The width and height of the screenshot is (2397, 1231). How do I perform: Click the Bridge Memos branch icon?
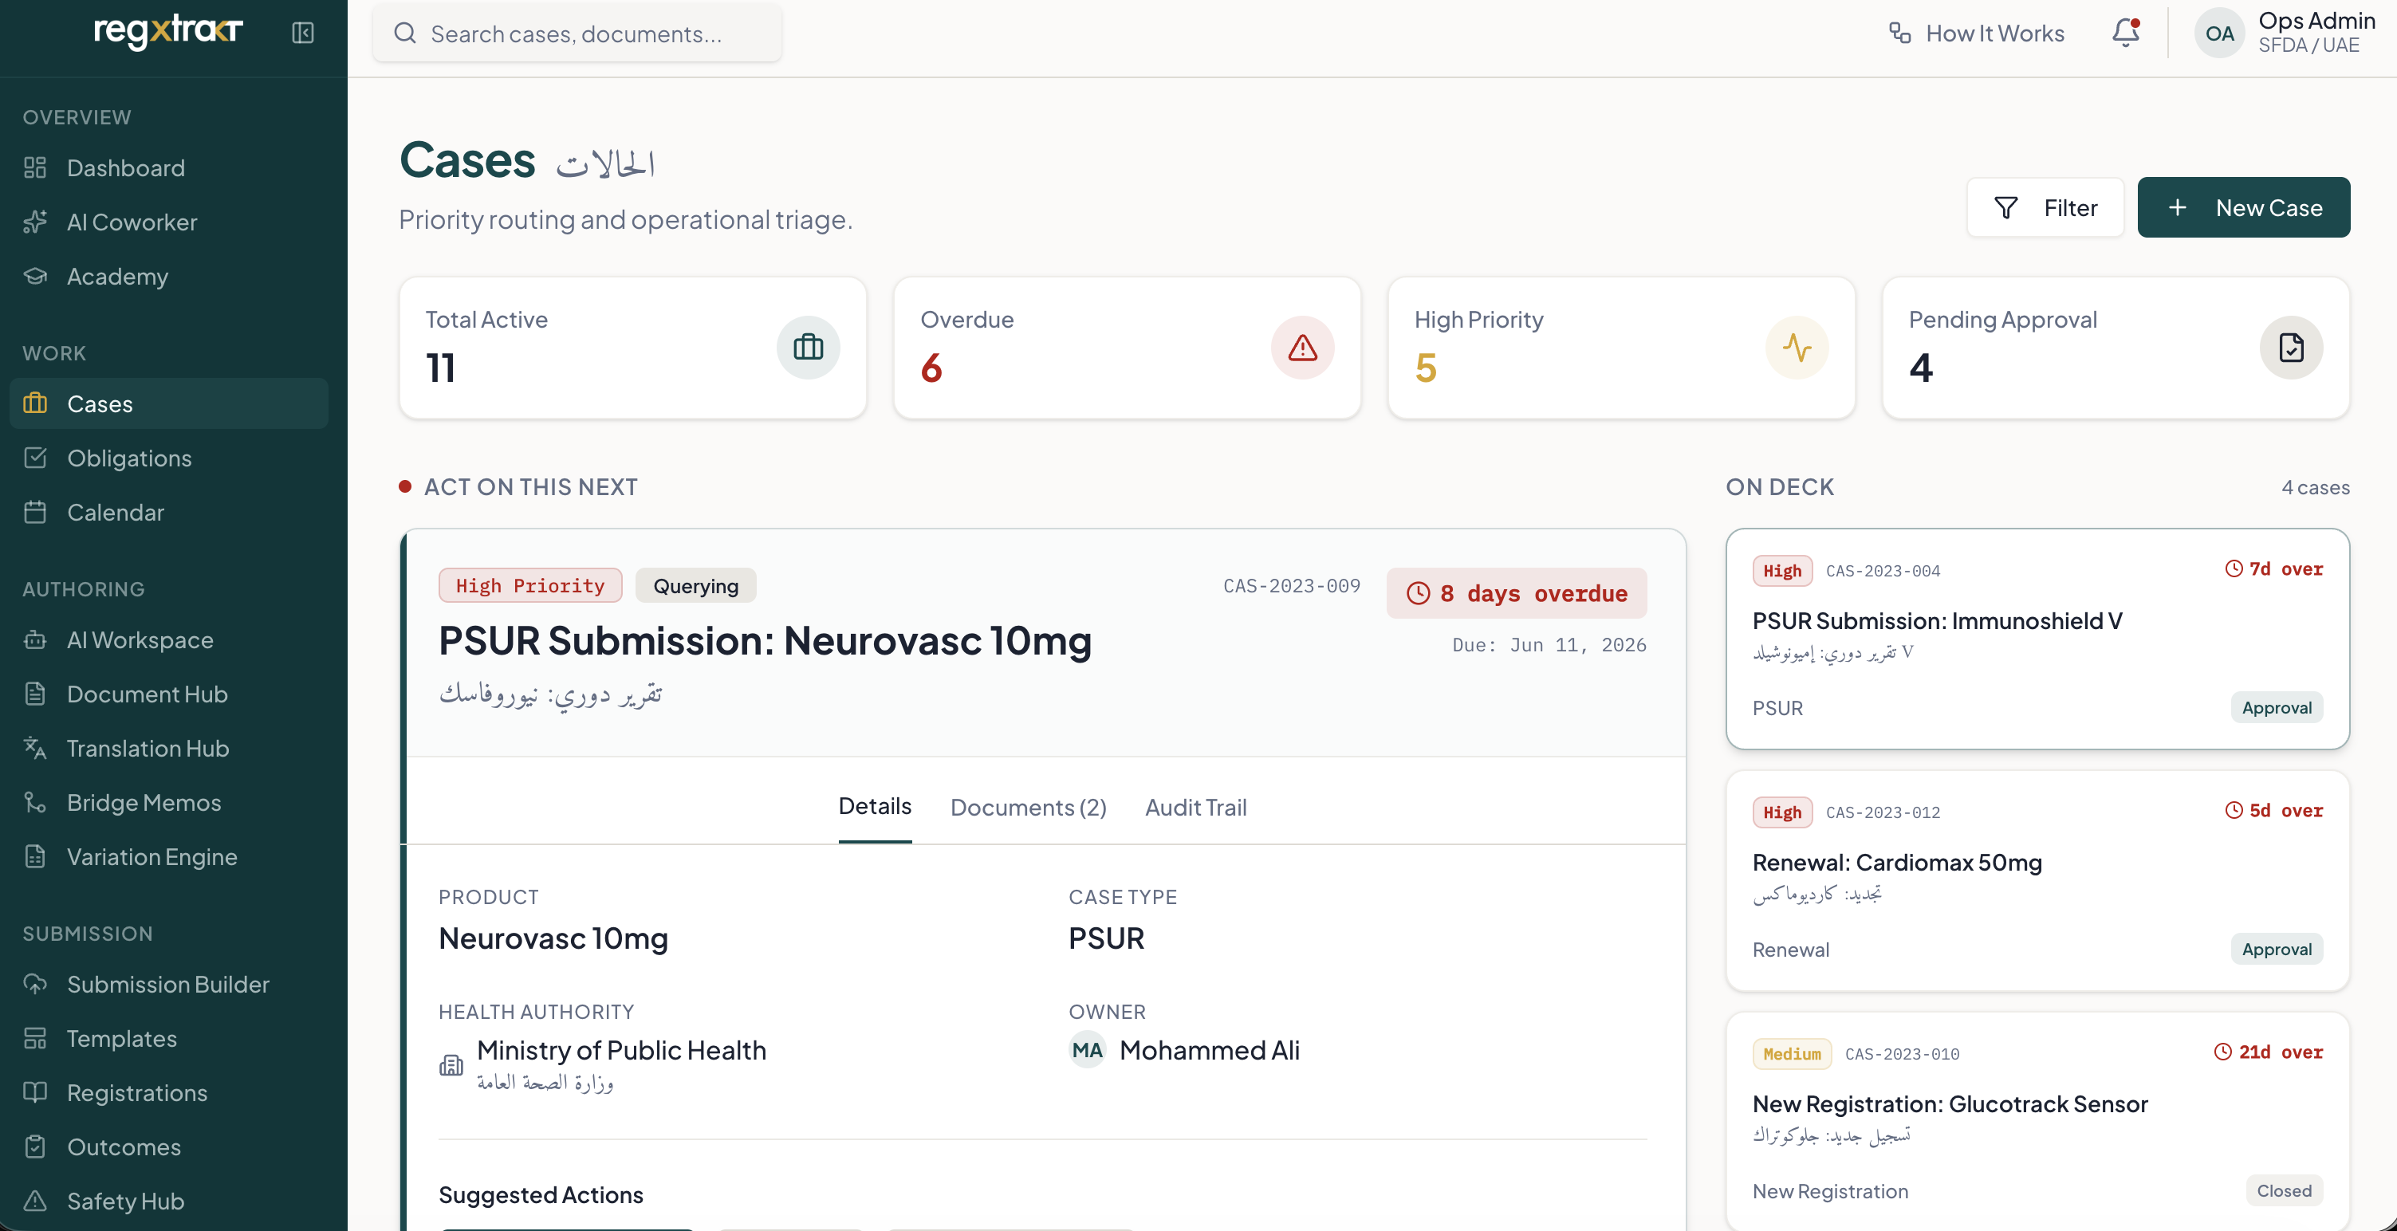35,802
